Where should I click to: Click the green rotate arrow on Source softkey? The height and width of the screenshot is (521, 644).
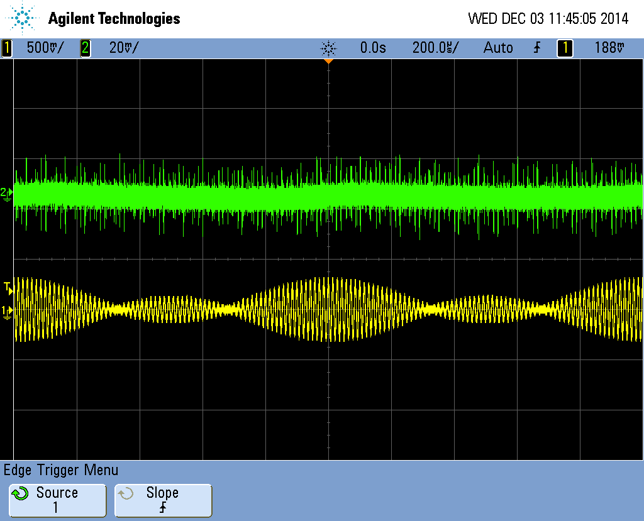tap(21, 493)
